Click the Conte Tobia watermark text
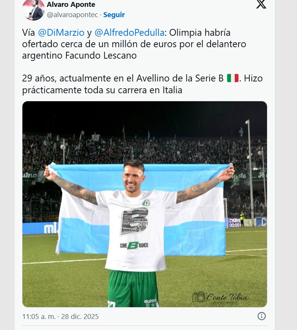The image size is (297, 330). point(227,298)
